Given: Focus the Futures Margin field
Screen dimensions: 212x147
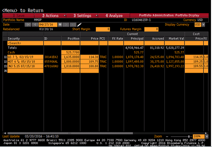Looking at the screenshot, I should click(x=151, y=29).
